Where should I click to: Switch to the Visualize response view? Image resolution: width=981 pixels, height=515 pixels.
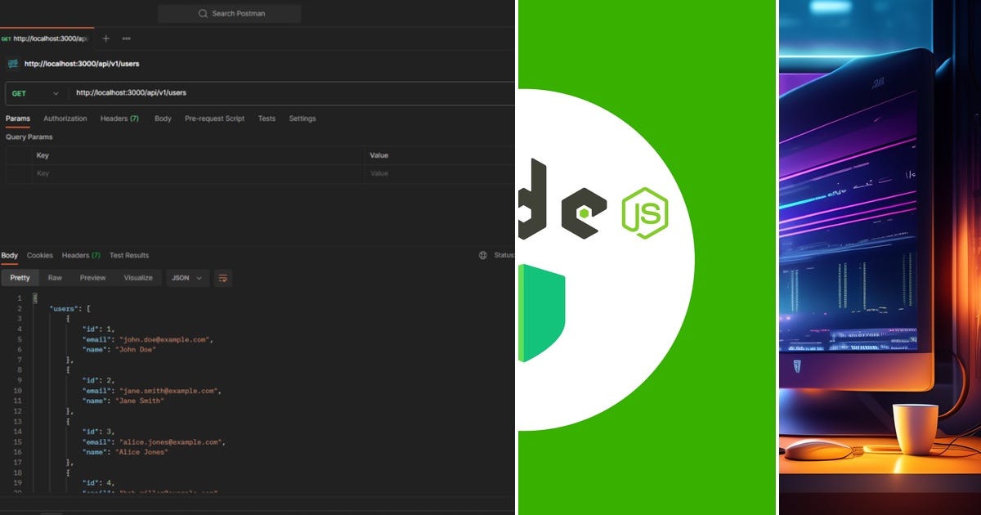(x=137, y=278)
